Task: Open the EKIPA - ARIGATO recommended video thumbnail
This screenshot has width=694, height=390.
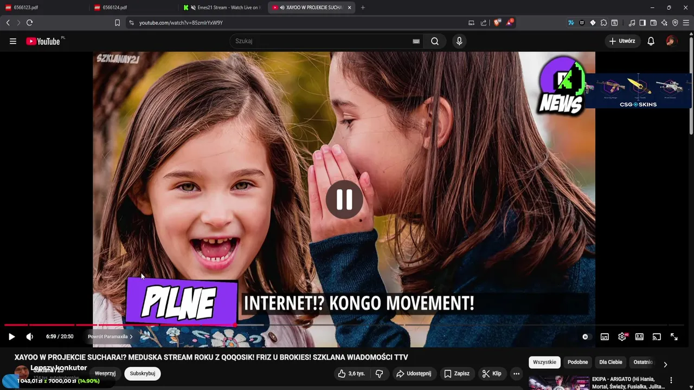Action: [558, 383]
